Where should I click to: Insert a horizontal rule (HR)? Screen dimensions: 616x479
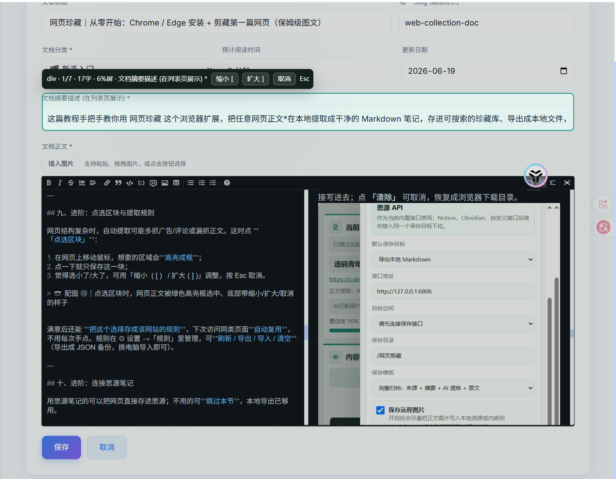[82, 183]
